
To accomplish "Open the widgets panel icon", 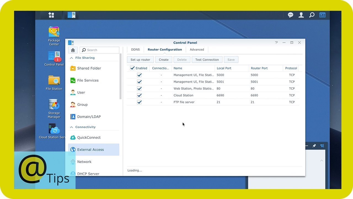I will tap(322, 15).
